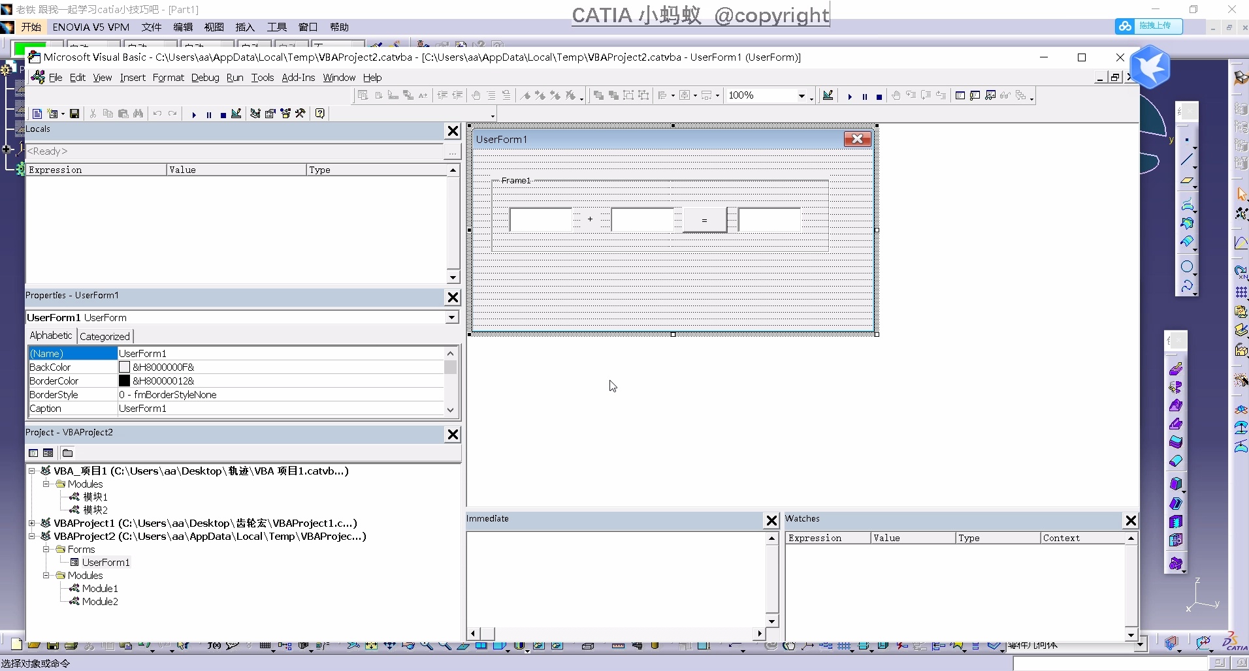Open the Debug menu
The height and width of the screenshot is (671, 1249).
click(x=204, y=77)
